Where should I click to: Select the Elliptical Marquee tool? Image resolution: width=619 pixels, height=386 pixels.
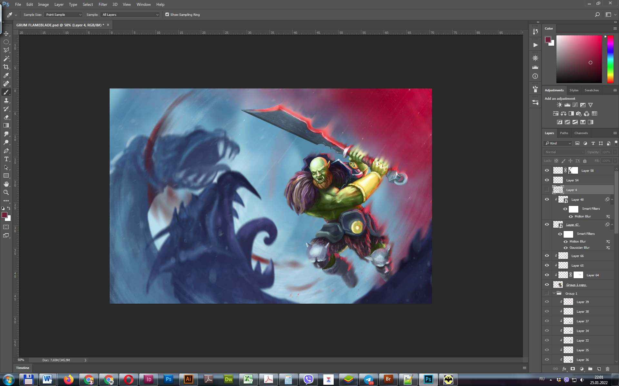tap(6, 42)
